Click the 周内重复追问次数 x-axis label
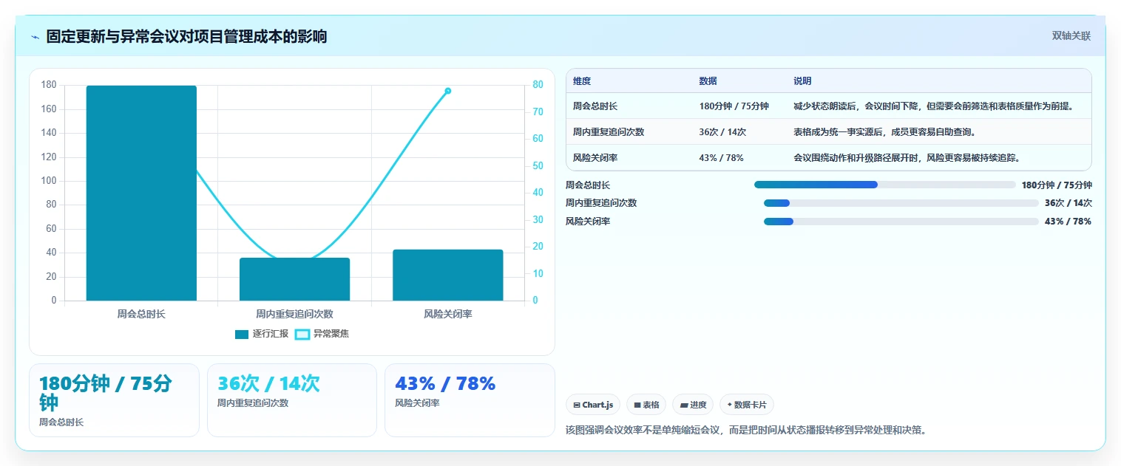Screen dimensions: 1121x466 pyautogui.click(x=294, y=314)
